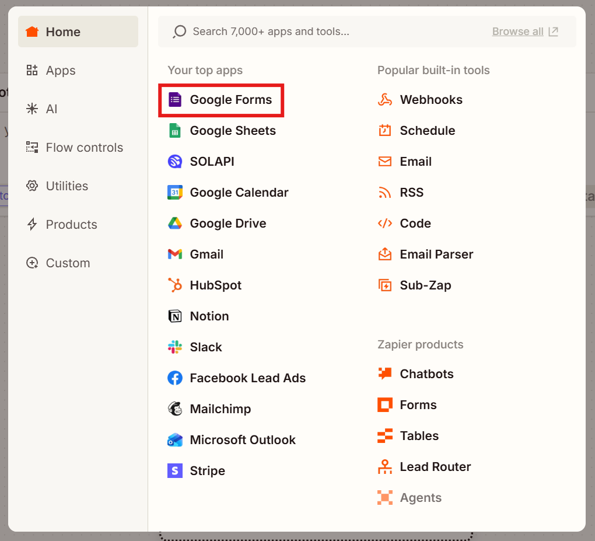Image resolution: width=595 pixels, height=541 pixels.
Task: Choose the SOLAPI app icon
Action: pos(175,162)
